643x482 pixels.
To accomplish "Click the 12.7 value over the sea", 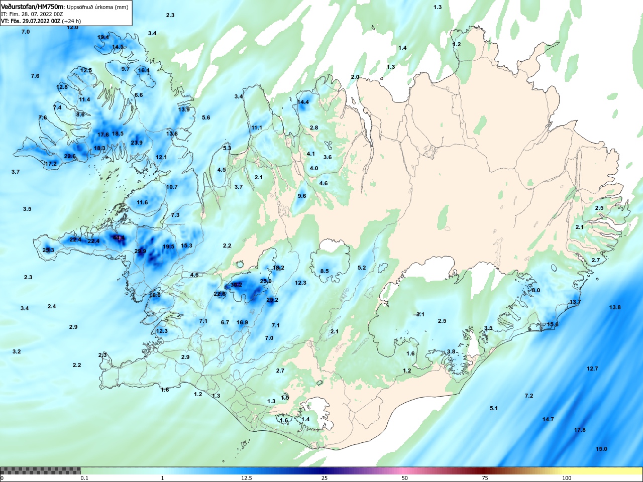I will click(592, 369).
